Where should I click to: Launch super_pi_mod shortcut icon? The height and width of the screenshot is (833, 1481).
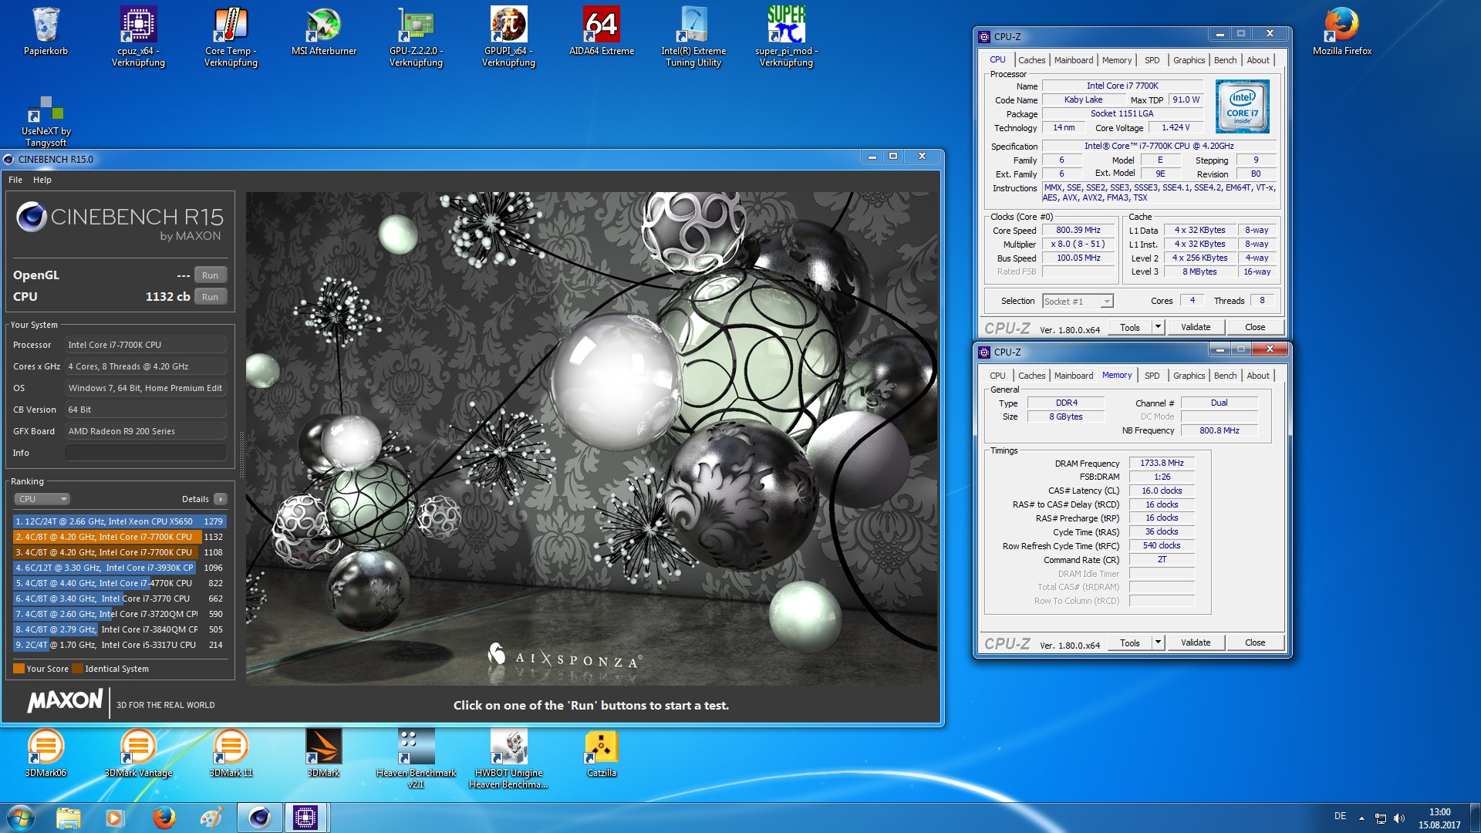tap(786, 36)
